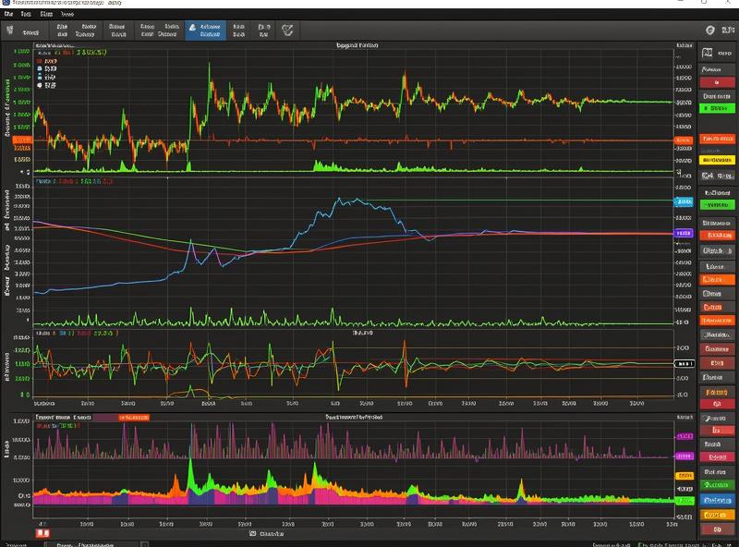This screenshot has height=547, width=739.
Task: Expand the white outlined value box on oscillator axis
Action: [x=684, y=363]
